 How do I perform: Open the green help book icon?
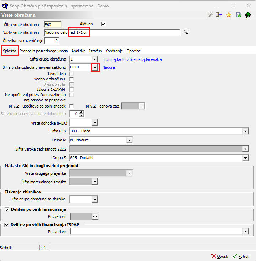click(248, 15)
